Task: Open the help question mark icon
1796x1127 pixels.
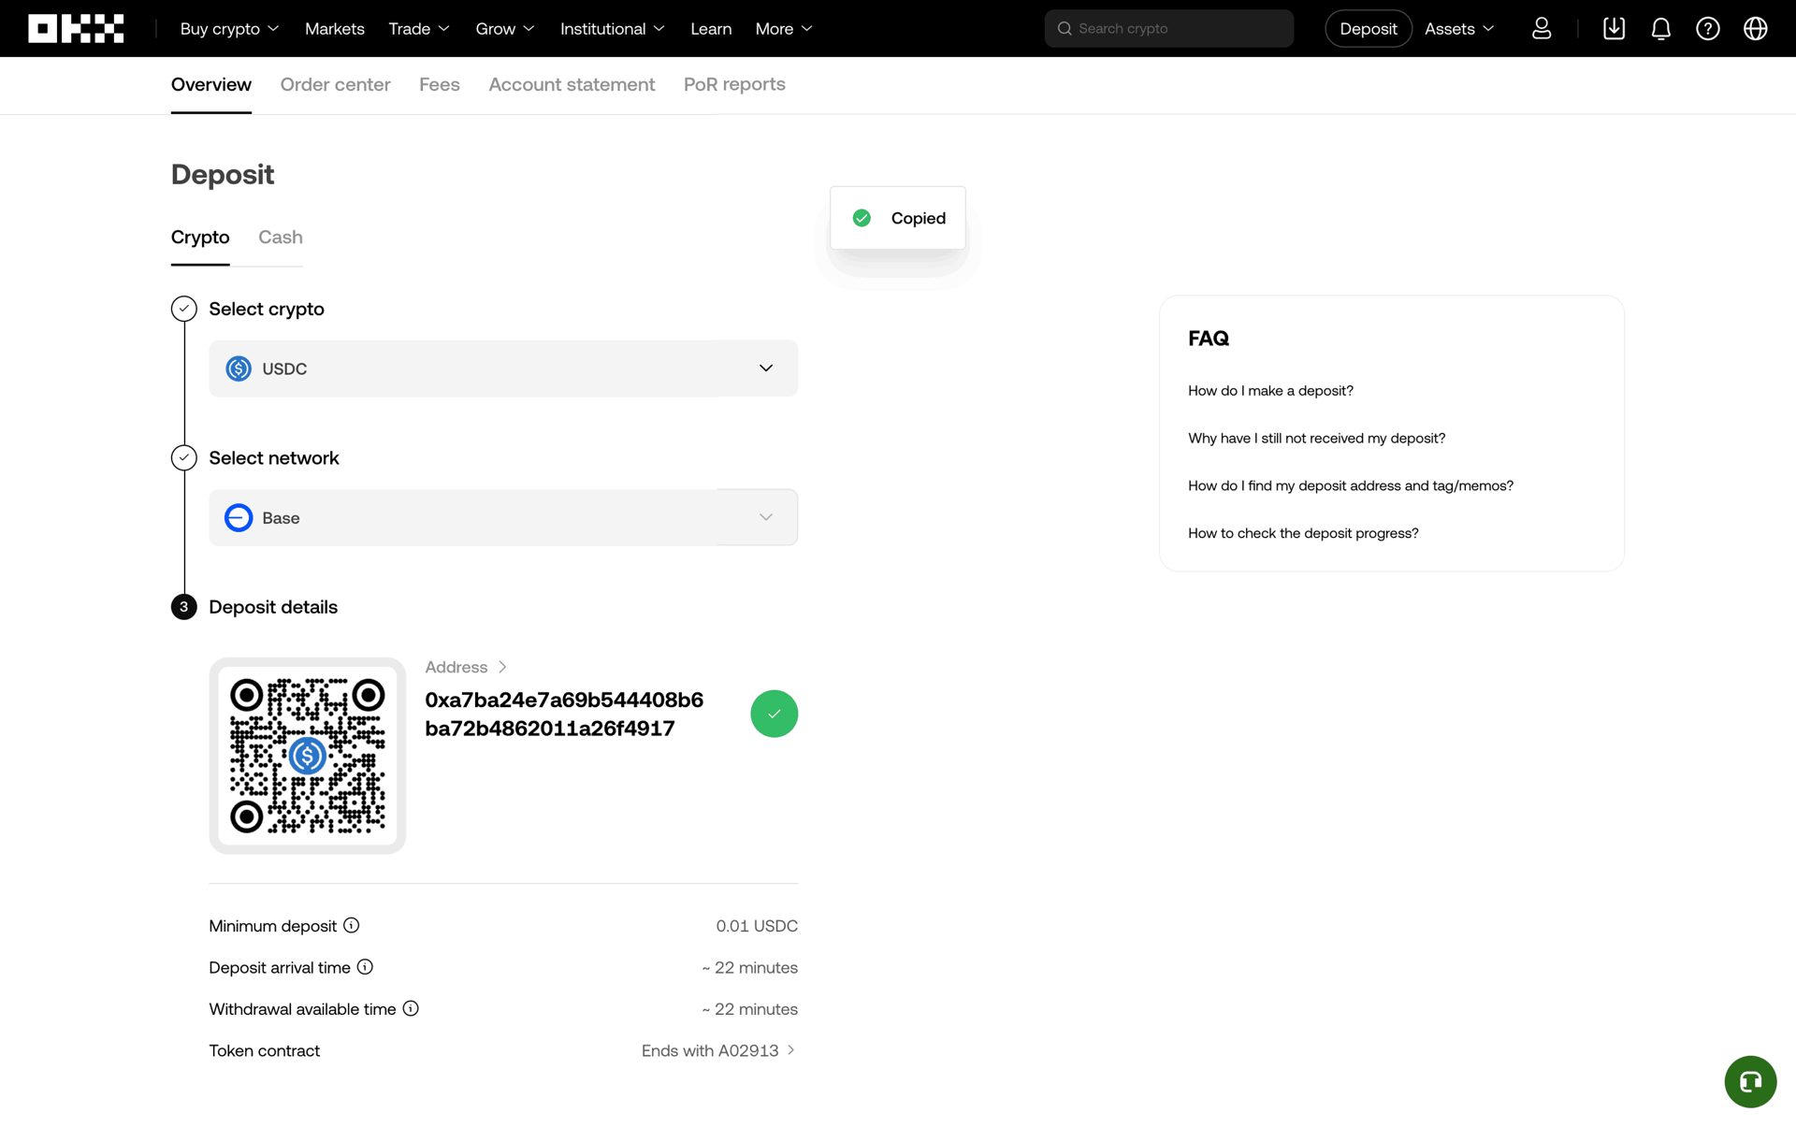Action: 1707,28
